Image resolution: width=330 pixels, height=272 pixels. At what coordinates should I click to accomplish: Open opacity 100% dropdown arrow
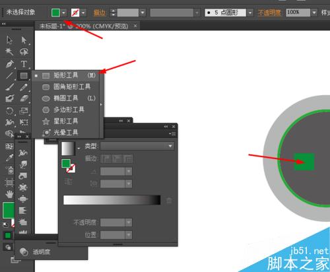coord(314,13)
